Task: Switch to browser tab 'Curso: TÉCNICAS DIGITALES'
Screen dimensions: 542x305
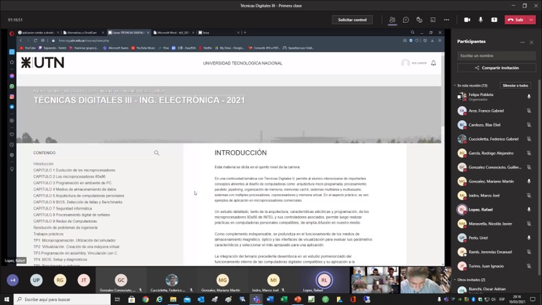Action: pos(129,33)
